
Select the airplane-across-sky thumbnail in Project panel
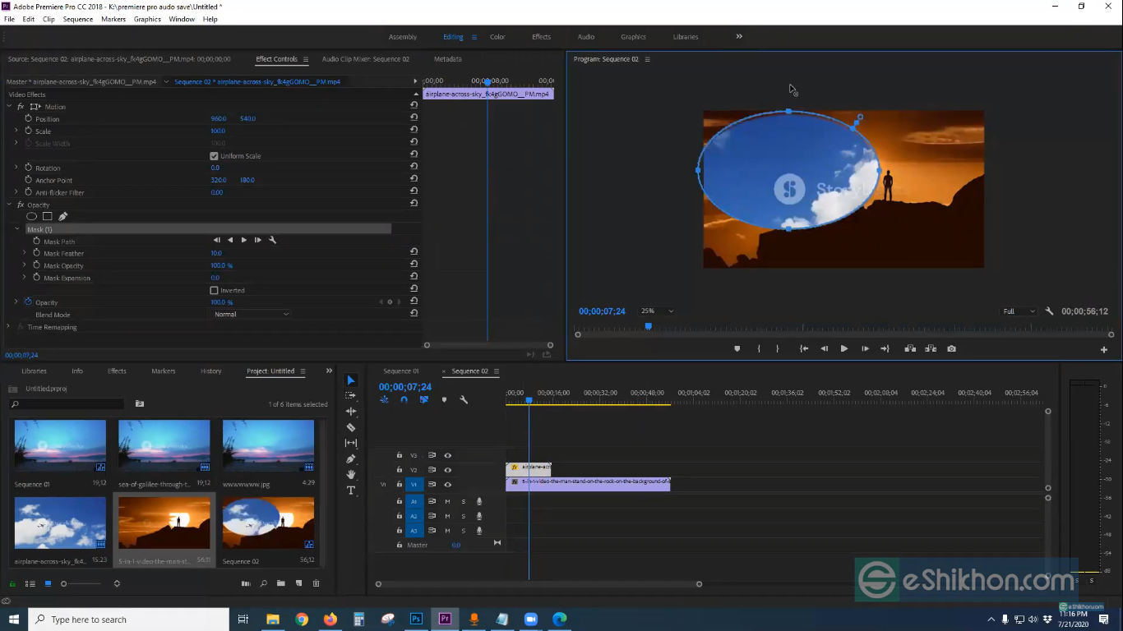[x=60, y=523]
